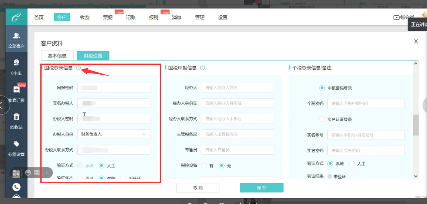Choose 实名认证登录 radio option

coord(322,119)
